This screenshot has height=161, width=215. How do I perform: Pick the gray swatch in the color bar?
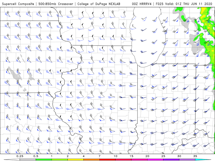click(x=28, y=160)
